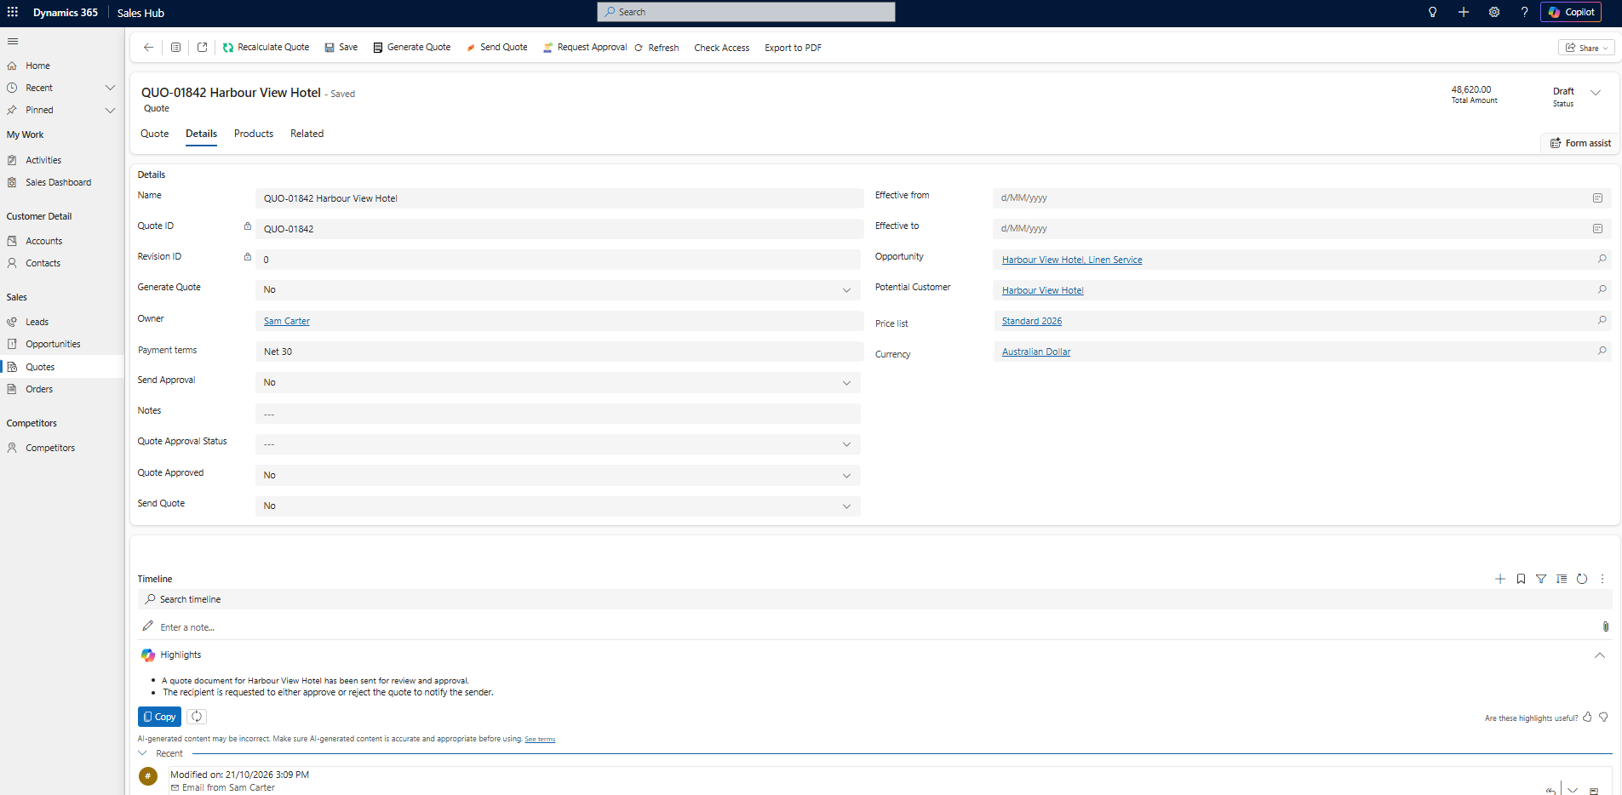Open record in new window icon
The height and width of the screenshot is (795, 1622).
tap(202, 48)
